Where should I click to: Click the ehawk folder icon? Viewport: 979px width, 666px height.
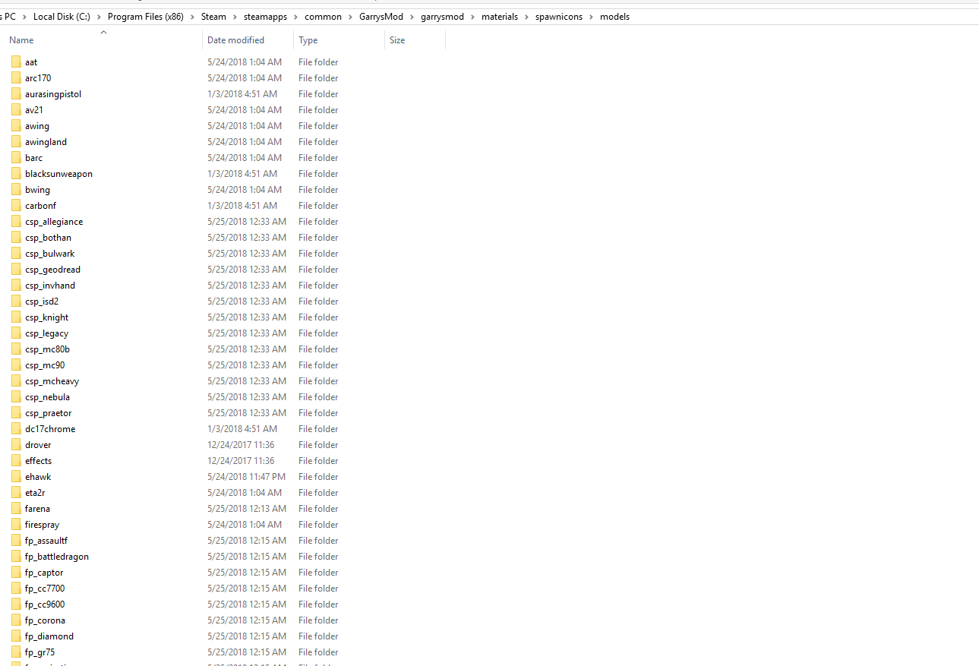[17, 477]
